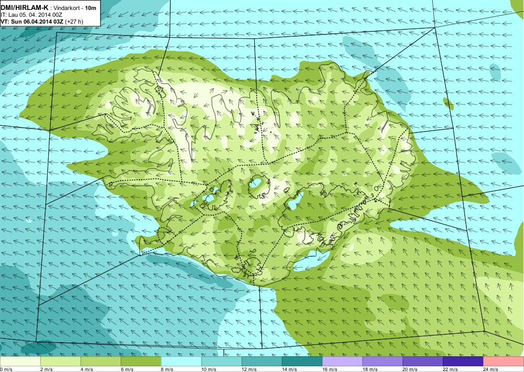Select the violet 20–22 m/s legend swatch
Screen dimensions: 524x372
(423, 362)
